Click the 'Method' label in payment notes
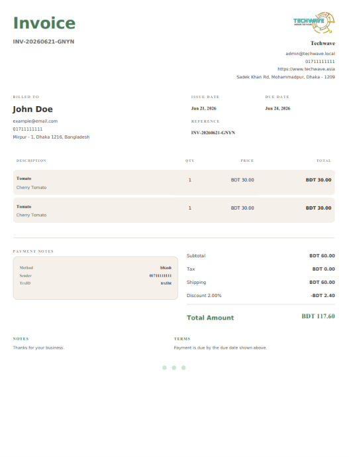This screenshot has width=349, height=457. [x=26, y=267]
